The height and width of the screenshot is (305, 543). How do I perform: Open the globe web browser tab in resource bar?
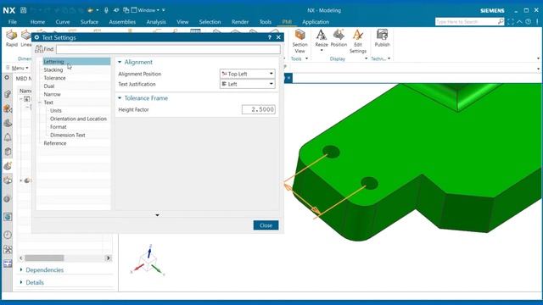click(x=8, y=217)
